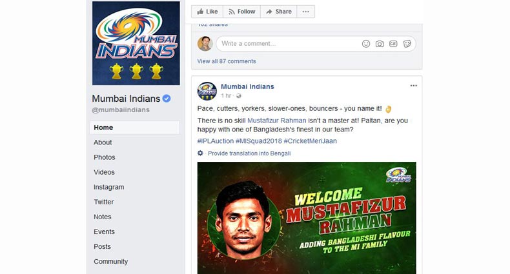Open the Mustafizur Rahman tagged link
This screenshot has height=274, width=510.
click(x=277, y=121)
